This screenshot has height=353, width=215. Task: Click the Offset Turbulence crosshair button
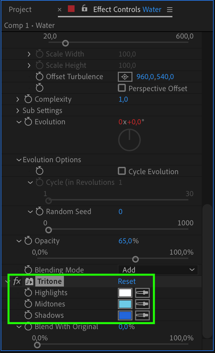click(125, 77)
